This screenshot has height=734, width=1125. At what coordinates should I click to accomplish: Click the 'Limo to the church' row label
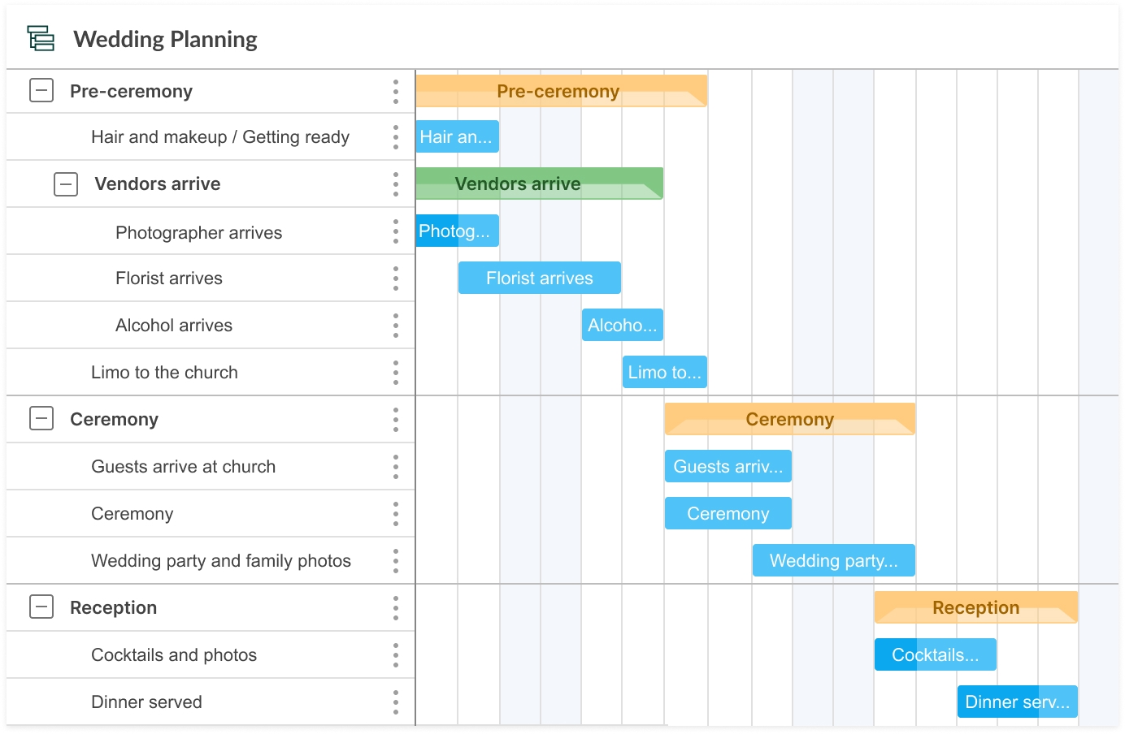tap(164, 372)
